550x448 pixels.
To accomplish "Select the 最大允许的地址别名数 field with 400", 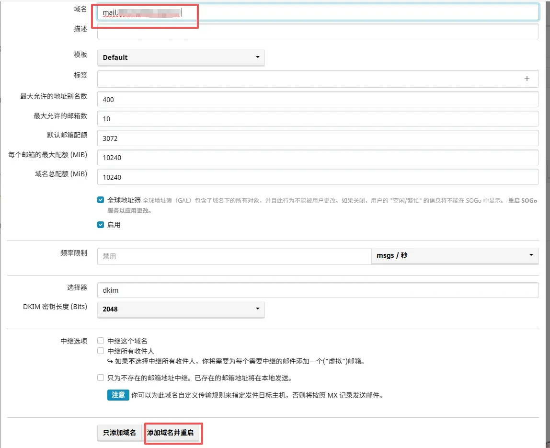I will (318, 100).
